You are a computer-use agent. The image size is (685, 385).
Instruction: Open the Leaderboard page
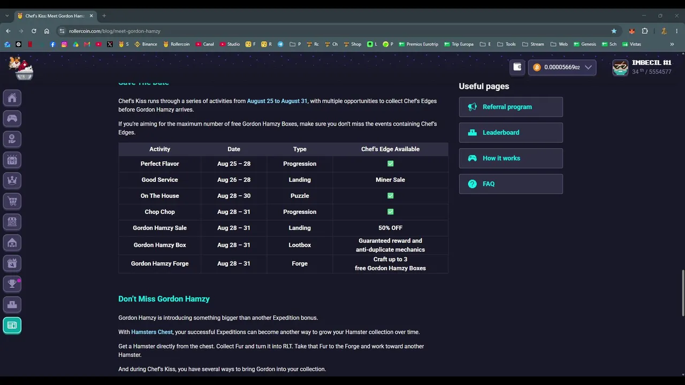pyautogui.click(x=511, y=133)
